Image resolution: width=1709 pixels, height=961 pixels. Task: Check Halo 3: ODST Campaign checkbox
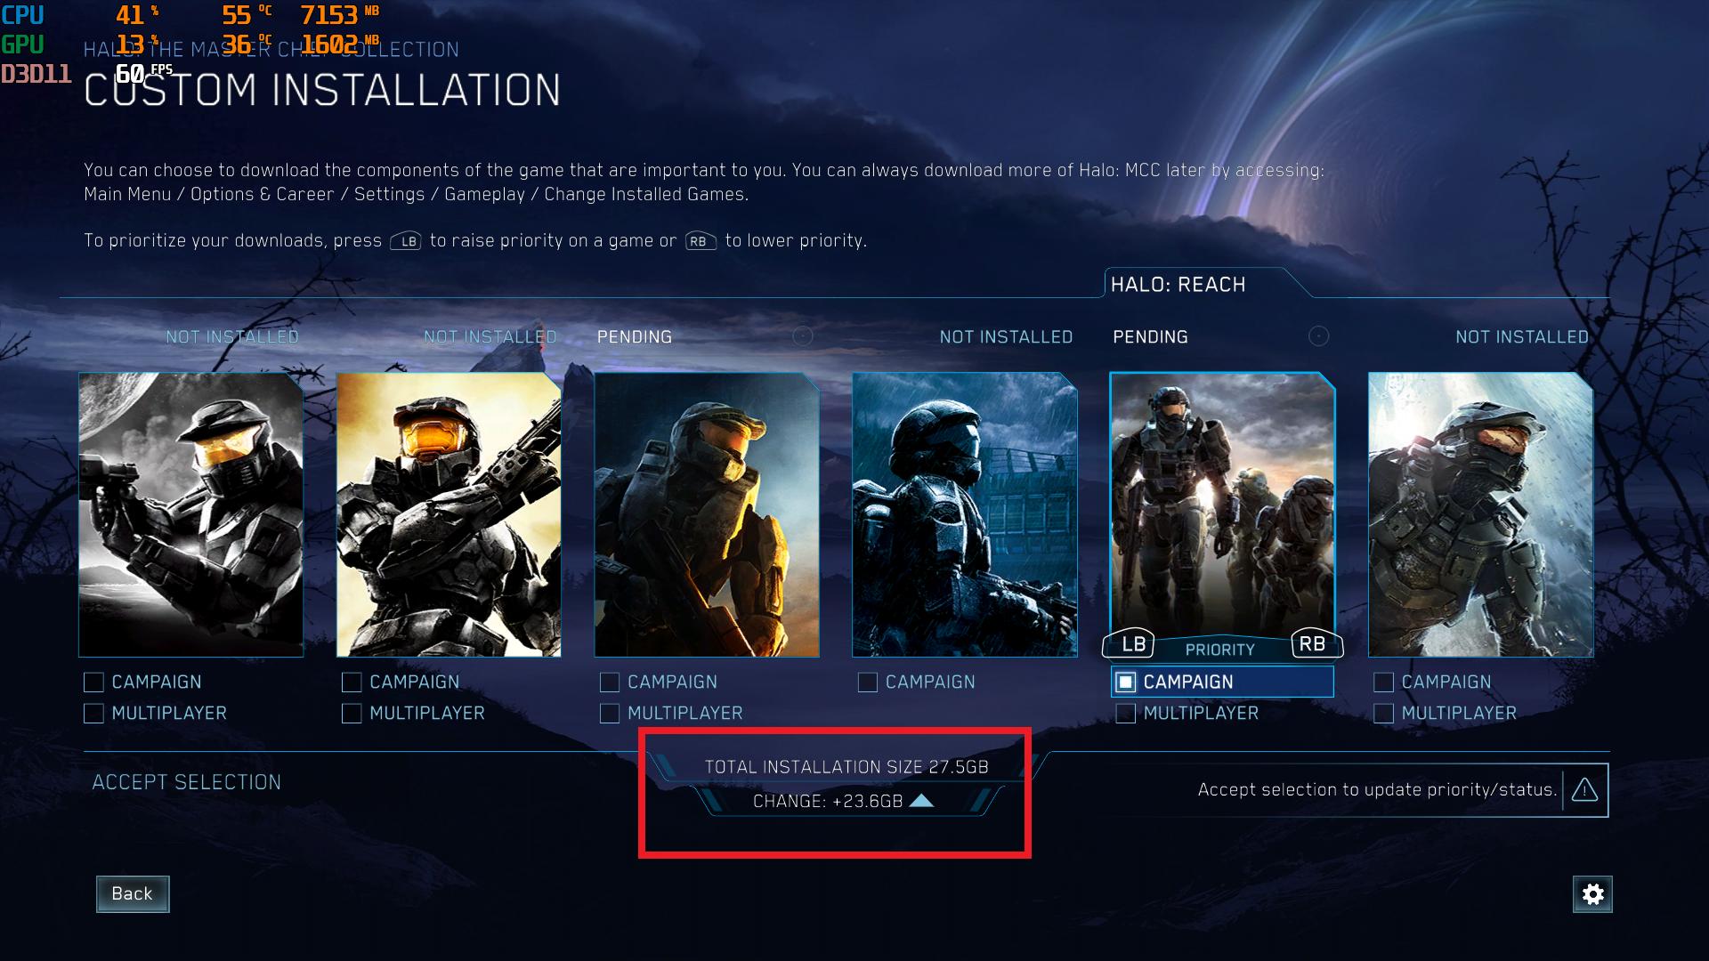868,682
